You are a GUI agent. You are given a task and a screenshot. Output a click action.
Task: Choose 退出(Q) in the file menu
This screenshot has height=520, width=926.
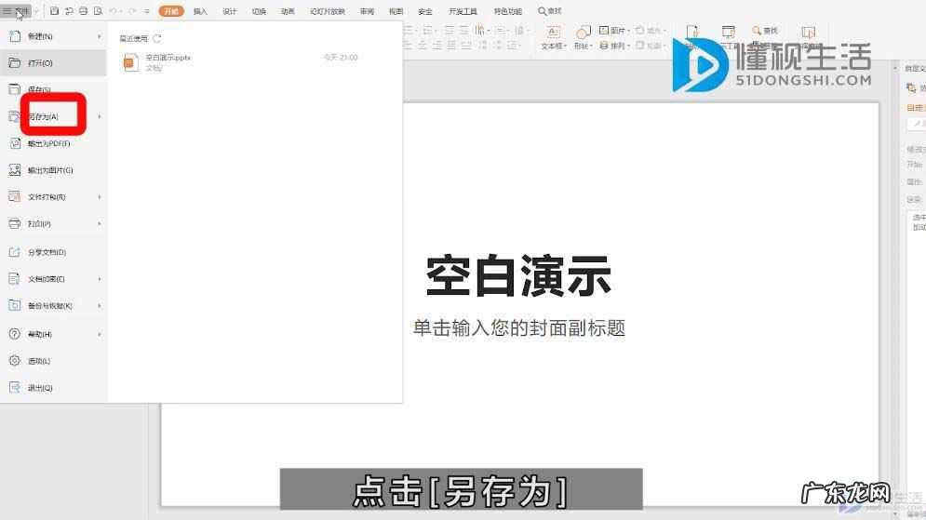coord(53,388)
